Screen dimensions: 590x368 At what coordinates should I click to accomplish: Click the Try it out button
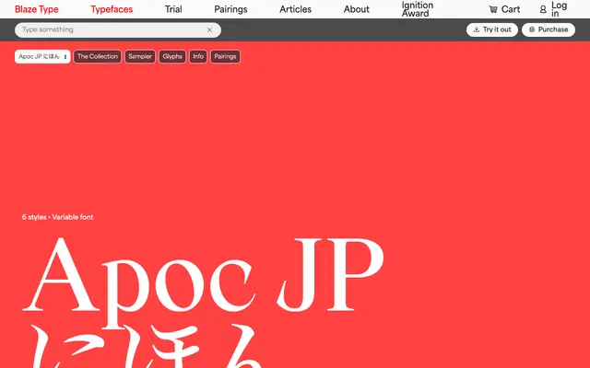492,29
